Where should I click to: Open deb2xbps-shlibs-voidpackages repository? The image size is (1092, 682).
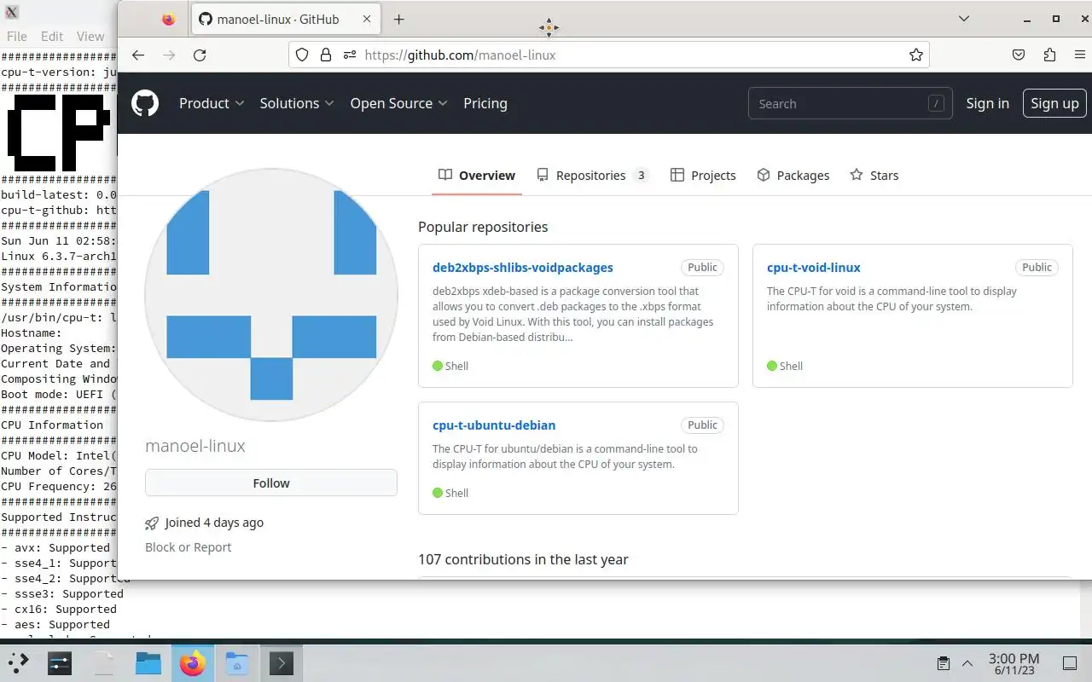523,267
